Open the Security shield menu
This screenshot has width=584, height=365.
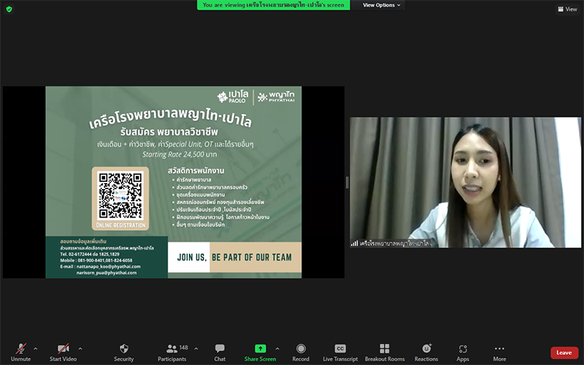pos(123,353)
